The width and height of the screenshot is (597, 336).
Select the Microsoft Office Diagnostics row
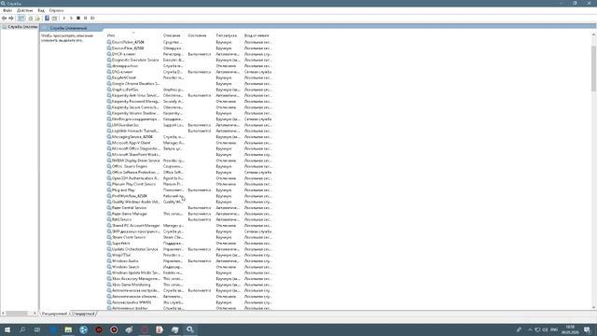[x=189, y=148]
